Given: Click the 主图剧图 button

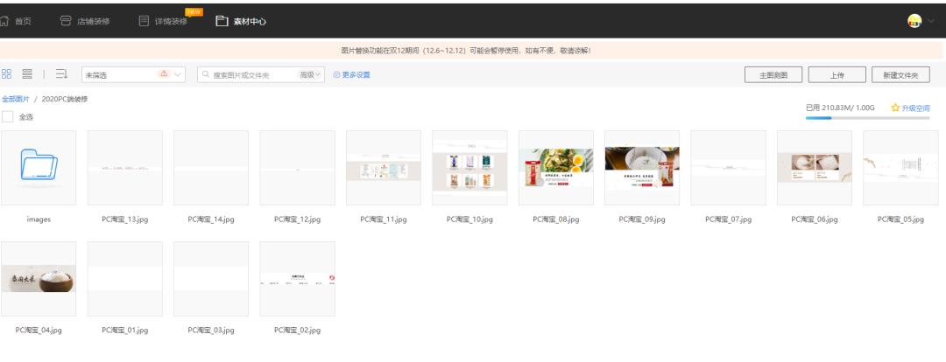Looking at the screenshot, I should pos(773,74).
